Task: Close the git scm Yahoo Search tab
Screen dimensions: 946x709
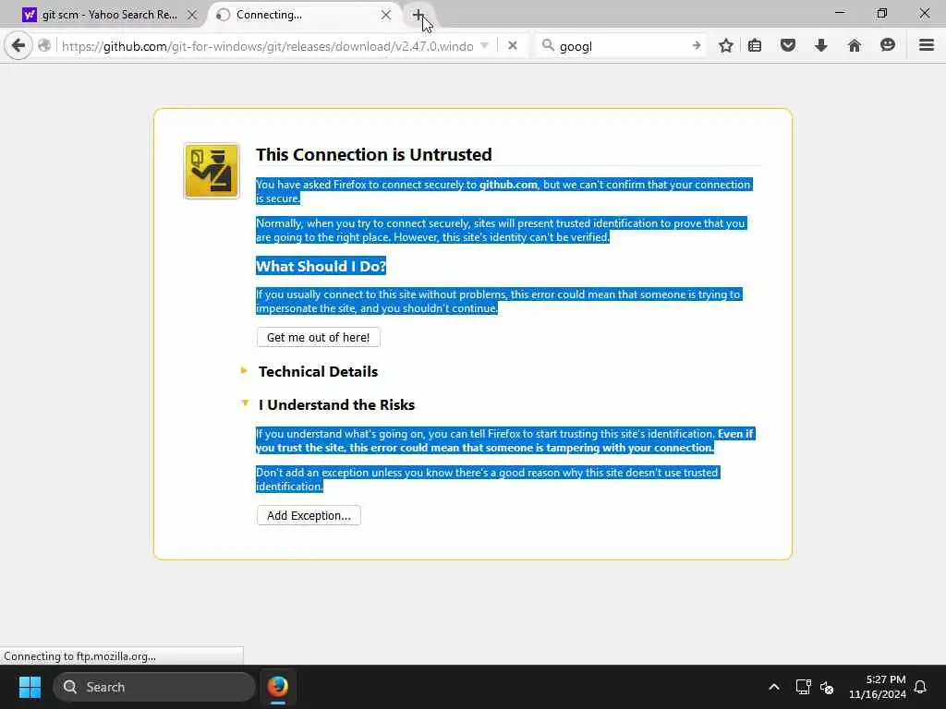Action: 192,15
